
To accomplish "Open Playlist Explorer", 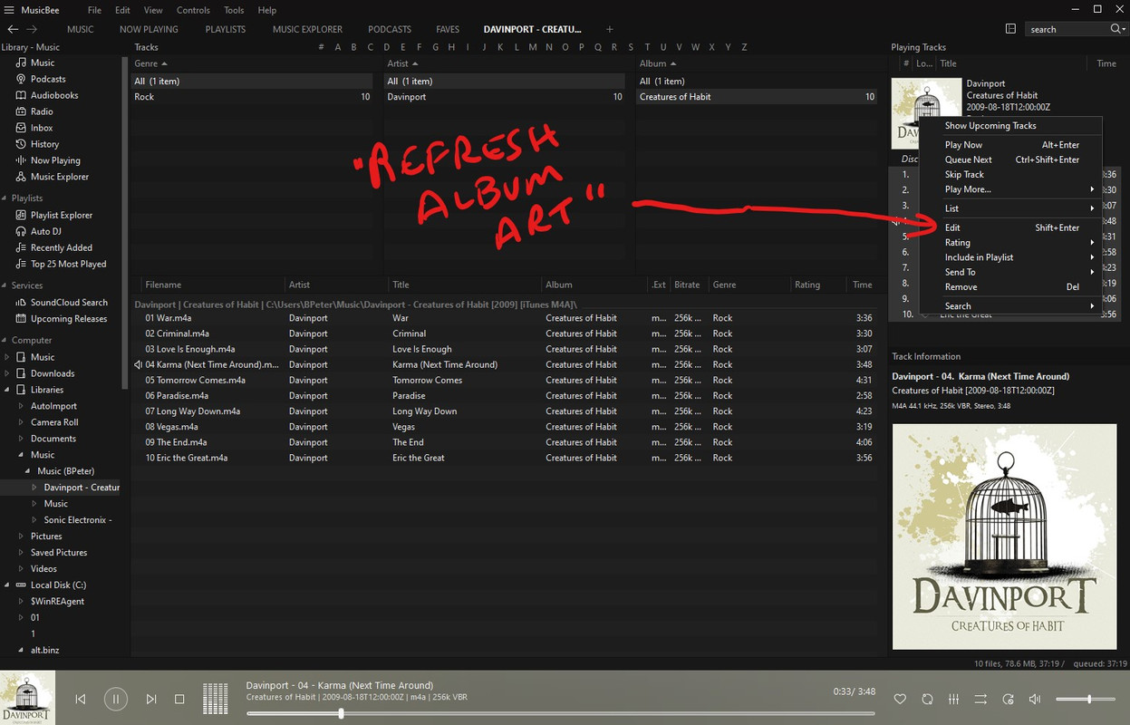I will tap(62, 215).
